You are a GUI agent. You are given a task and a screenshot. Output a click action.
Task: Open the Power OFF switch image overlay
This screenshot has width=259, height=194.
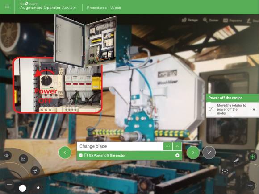(58, 85)
